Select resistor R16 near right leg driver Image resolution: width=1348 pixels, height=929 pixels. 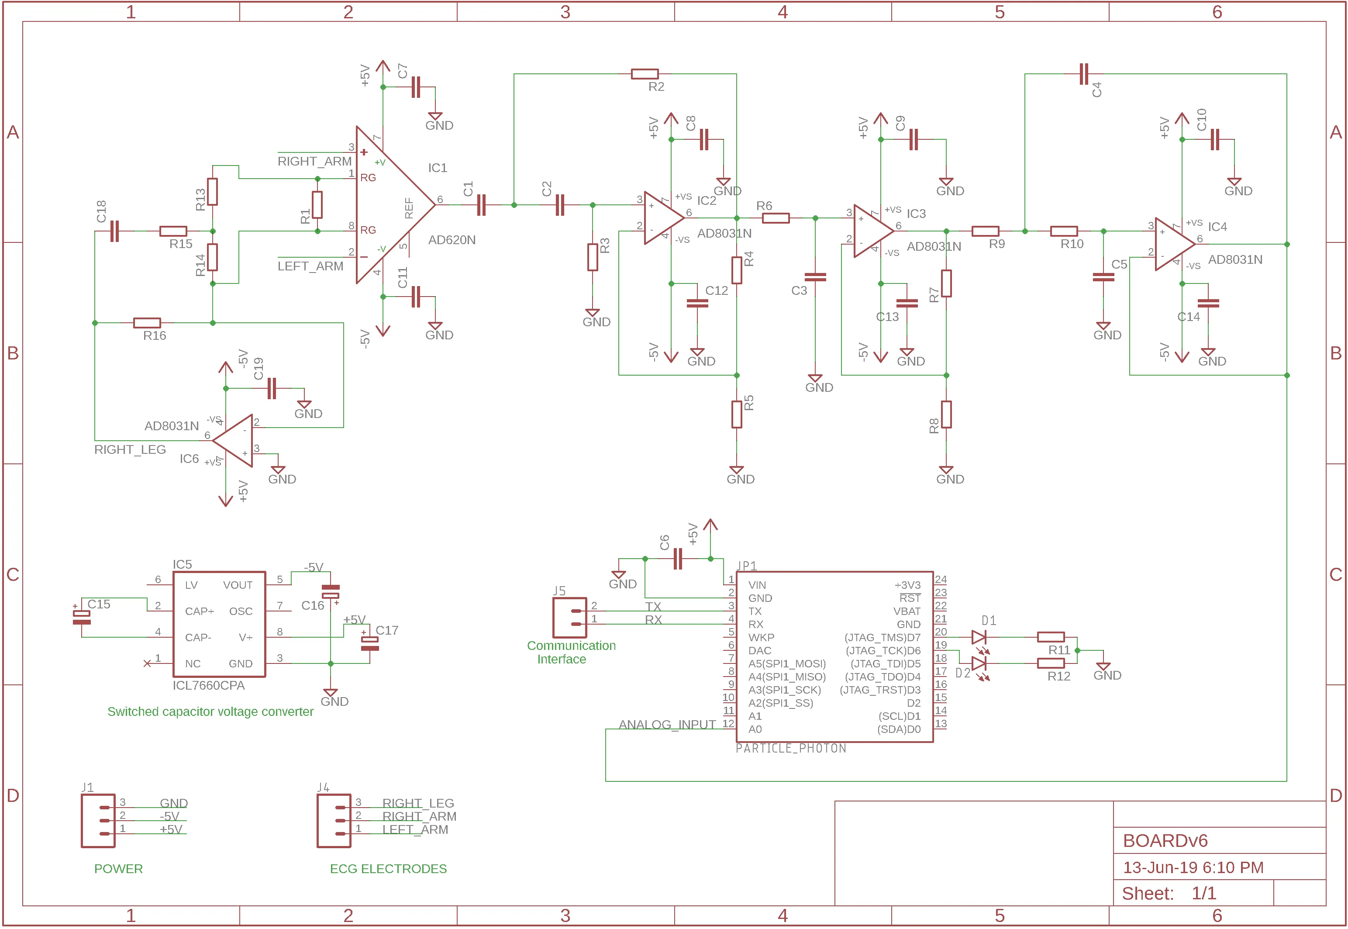click(x=147, y=322)
